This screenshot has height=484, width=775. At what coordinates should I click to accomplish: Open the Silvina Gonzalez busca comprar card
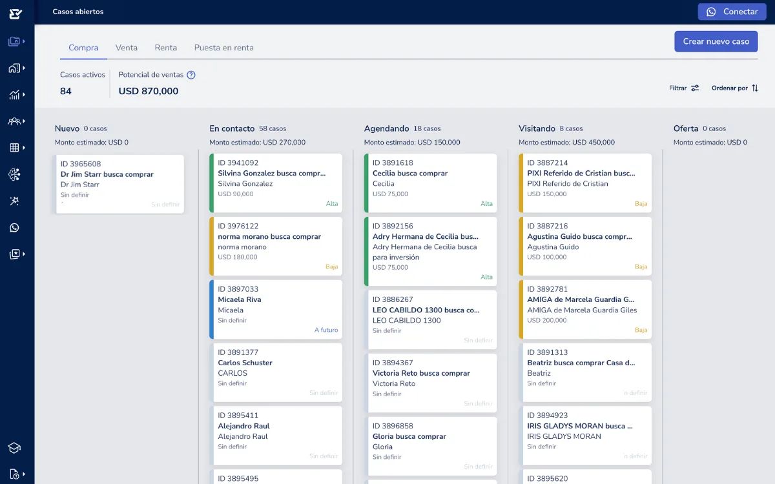click(x=276, y=183)
